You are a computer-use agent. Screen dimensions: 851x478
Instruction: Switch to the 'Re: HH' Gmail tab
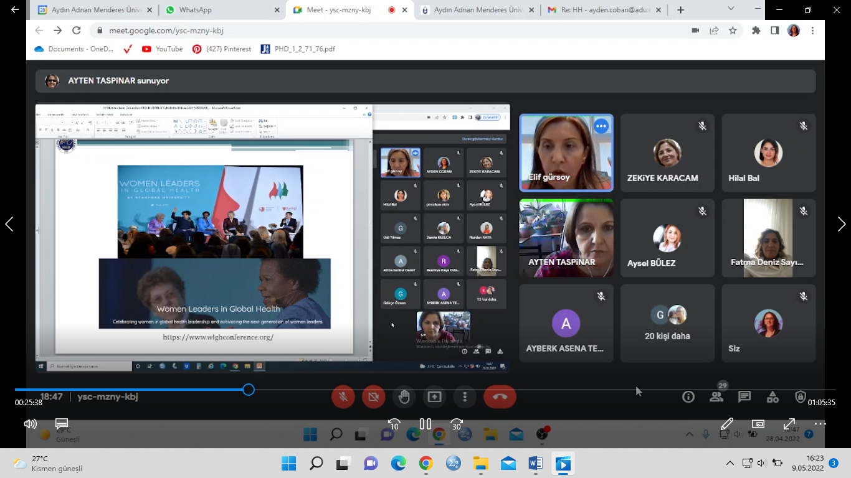(598, 10)
